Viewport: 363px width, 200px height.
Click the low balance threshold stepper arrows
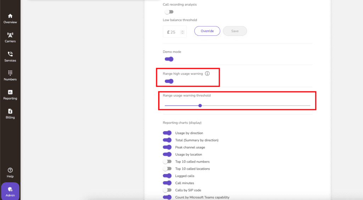tap(183, 32)
